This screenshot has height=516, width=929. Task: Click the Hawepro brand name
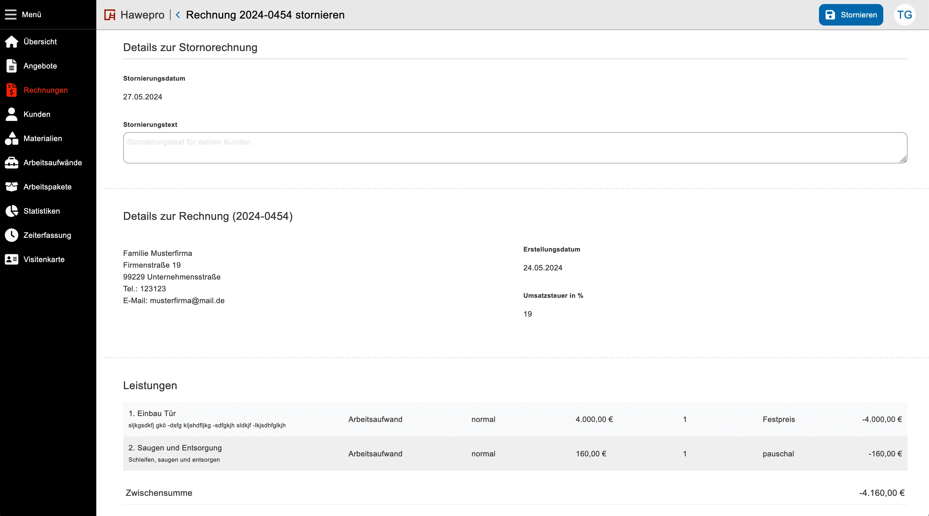(x=142, y=15)
